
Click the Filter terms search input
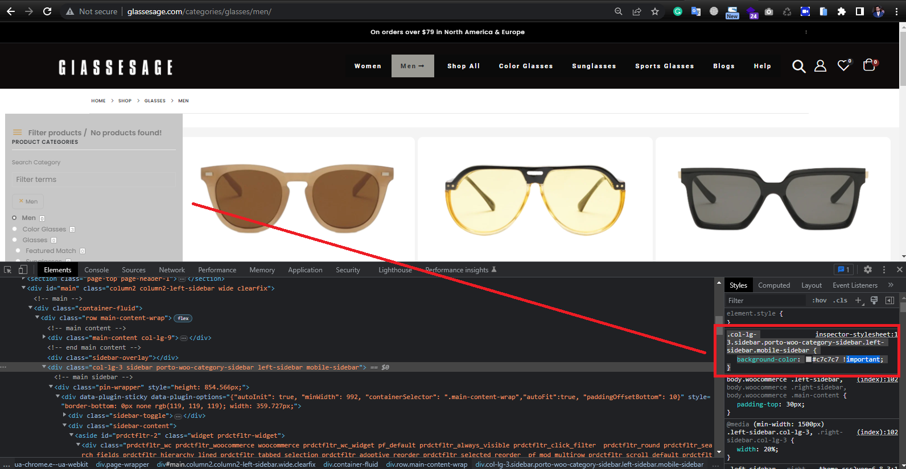point(94,179)
